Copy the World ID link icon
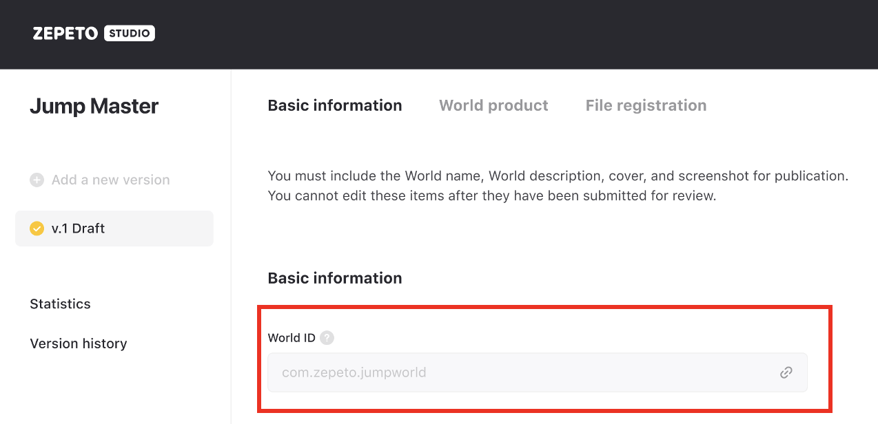This screenshot has height=424, width=878. click(x=786, y=372)
